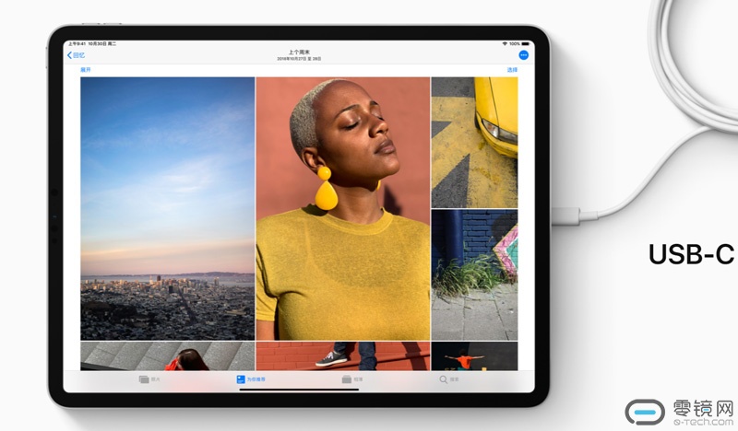
Task: Tap the Wi-Fi icon in status bar
Action: (505, 43)
